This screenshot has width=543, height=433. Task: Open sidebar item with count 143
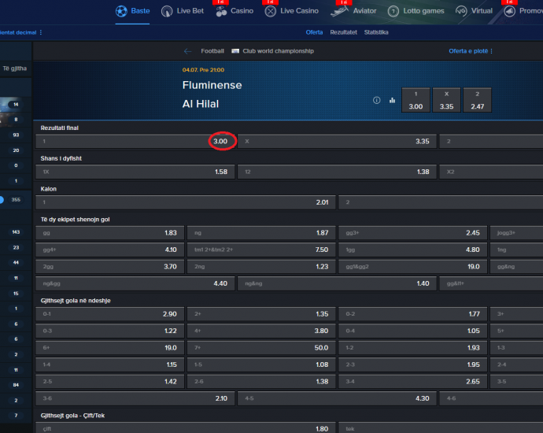[16, 232]
